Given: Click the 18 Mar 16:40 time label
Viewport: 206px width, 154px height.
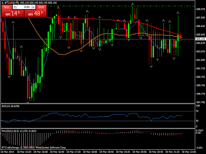Looking at the screenshot, I should click(57, 152).
